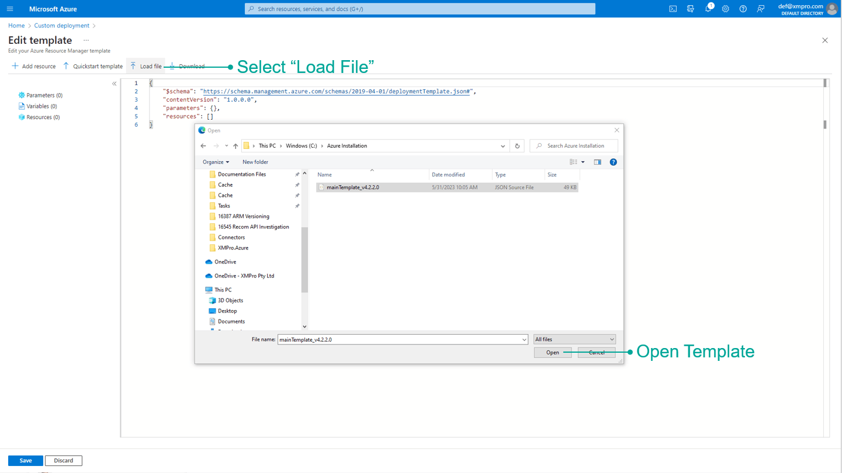Select Variables (0) in the tree
The image size is (842, 473).
pos(37,106)
